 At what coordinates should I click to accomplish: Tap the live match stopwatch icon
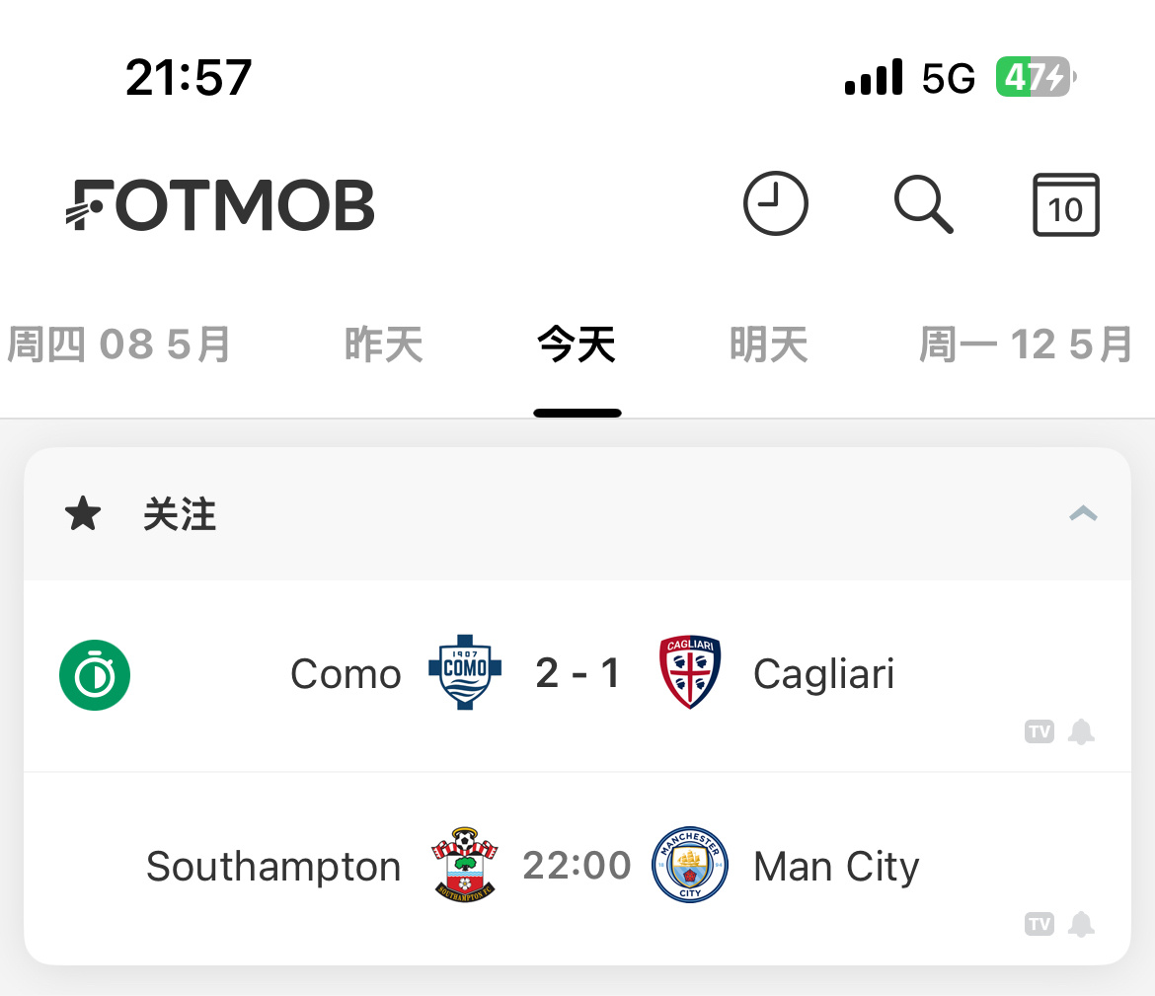[95, 675]
